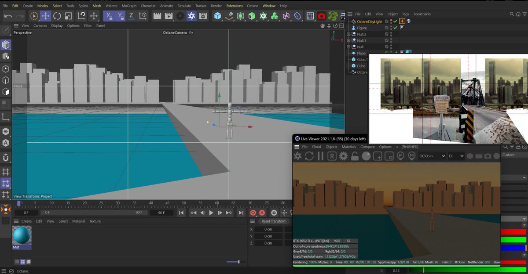Toggle Null.1 layer box icon

pos(386,40)
